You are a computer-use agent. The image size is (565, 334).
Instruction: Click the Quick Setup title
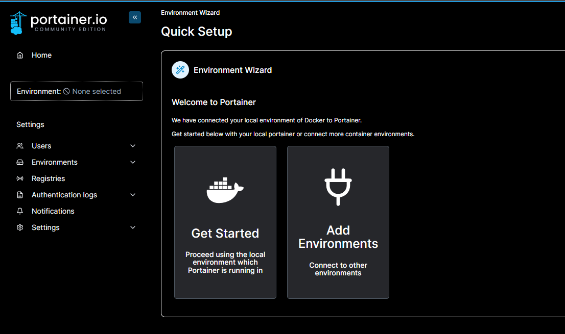click(x=196, y=31)
